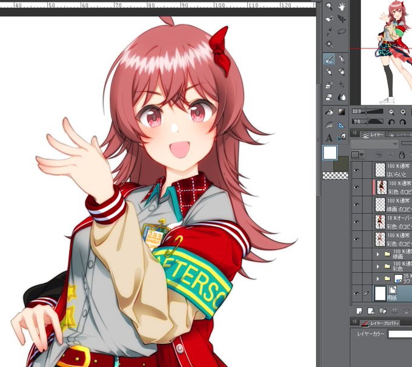
Task: Show the hidden 彩色 folder
Action: 356,266
